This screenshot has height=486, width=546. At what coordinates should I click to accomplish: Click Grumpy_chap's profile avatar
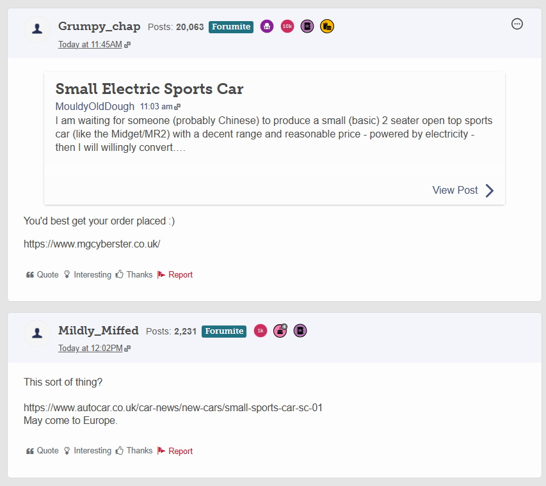point(38,29)
